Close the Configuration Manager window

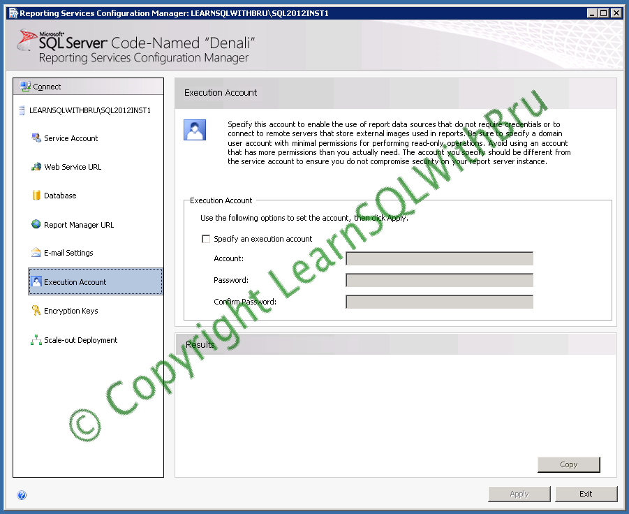(x=616, y=13)
